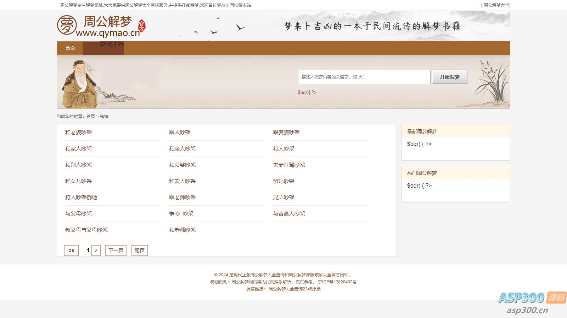Select the 夫妻打骂吵架 entry

(289, 165)
